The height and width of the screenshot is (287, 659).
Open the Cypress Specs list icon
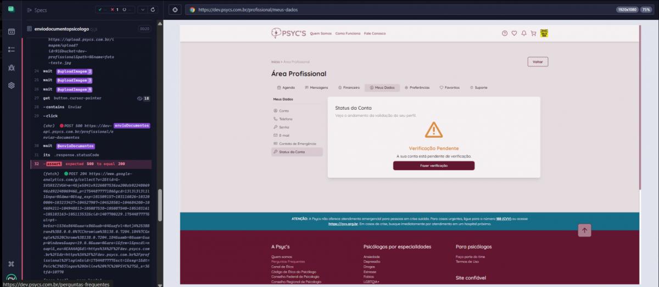coord(11,31)
